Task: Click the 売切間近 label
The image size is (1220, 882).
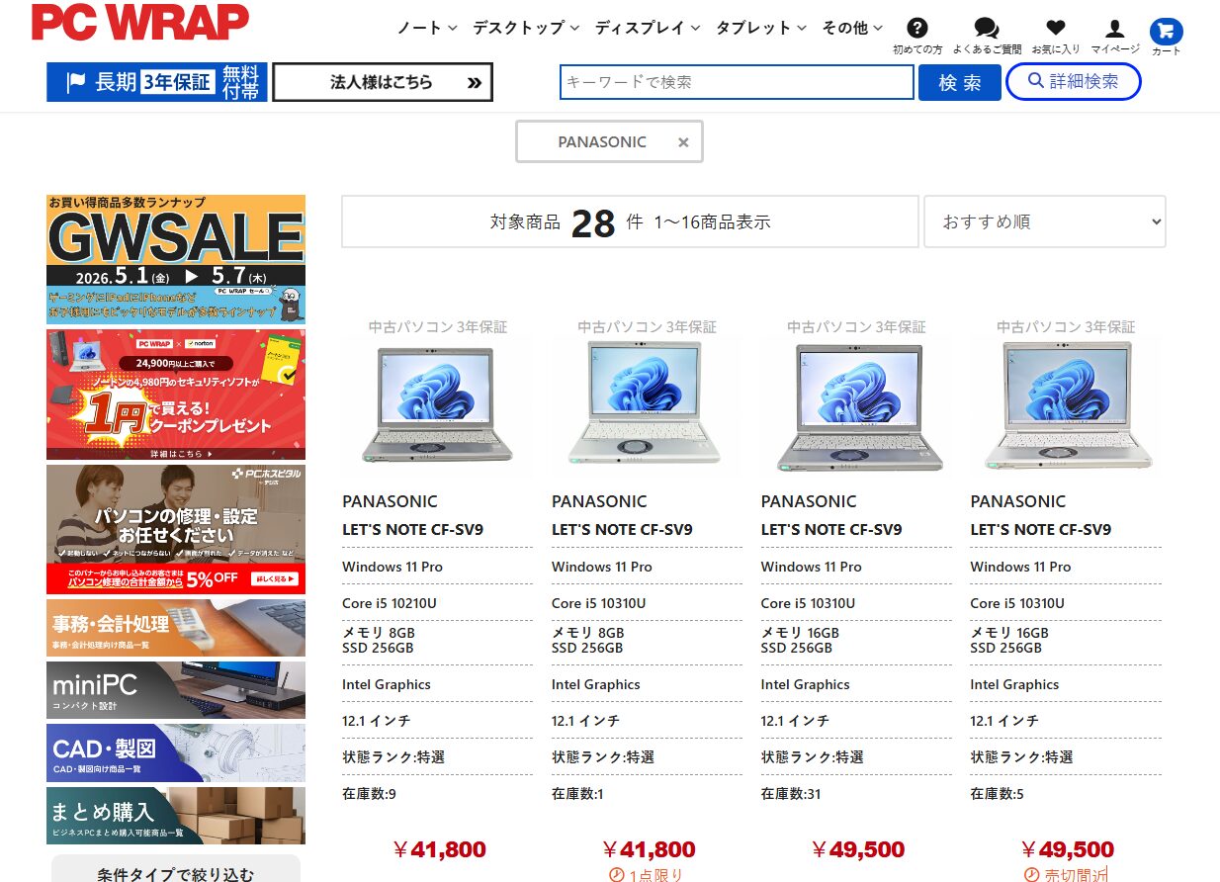Action: (1066, 875)
